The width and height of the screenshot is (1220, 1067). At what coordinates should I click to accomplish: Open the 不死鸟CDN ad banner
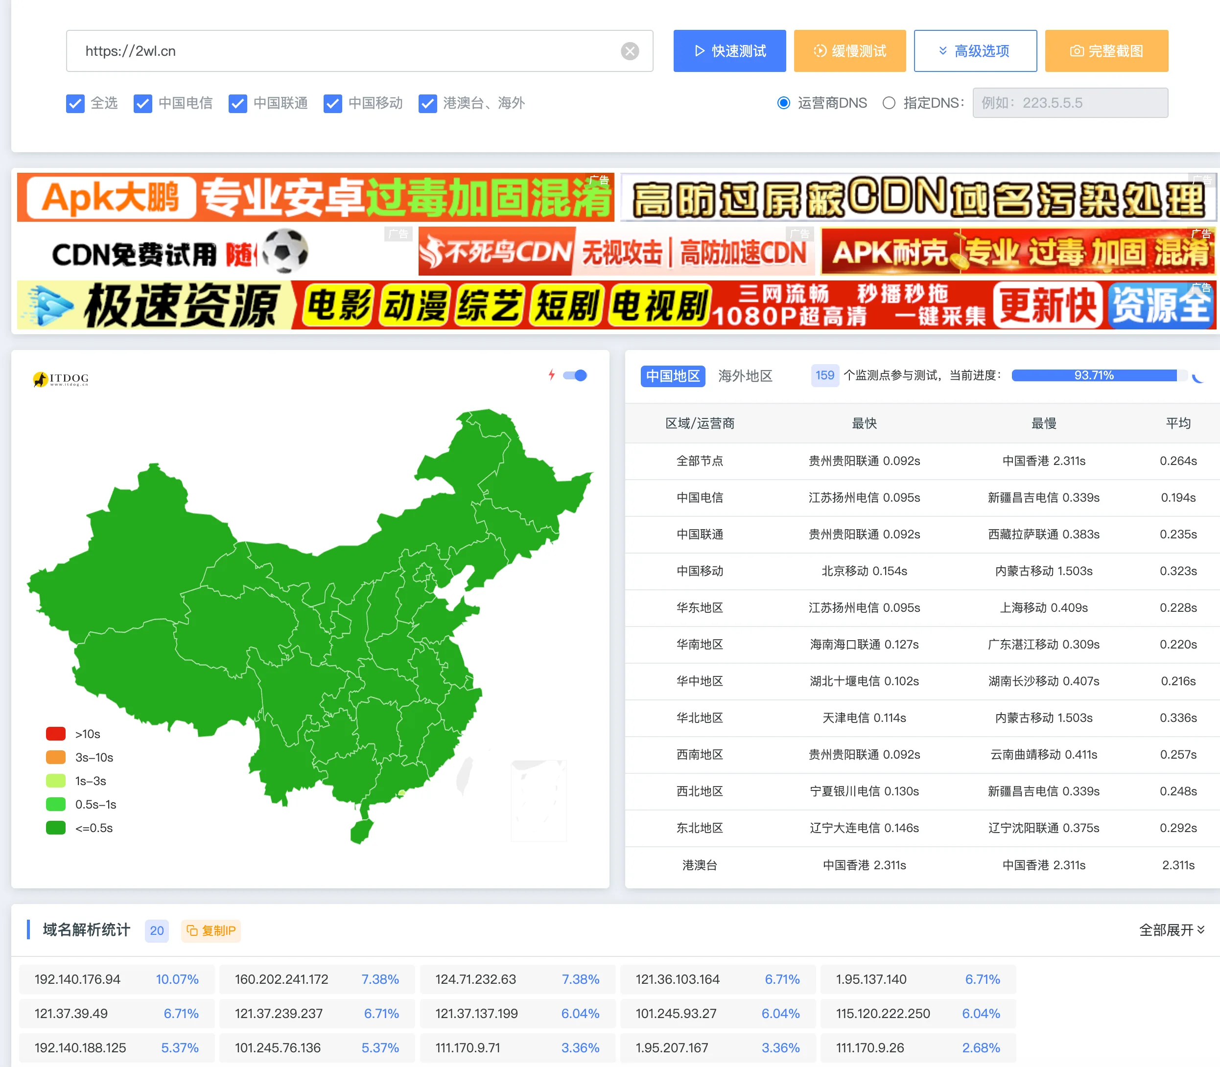coord(616,251)
